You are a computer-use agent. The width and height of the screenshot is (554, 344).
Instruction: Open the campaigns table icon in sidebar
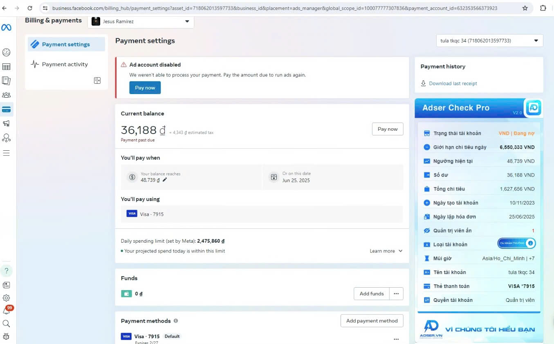pos(6,67)
